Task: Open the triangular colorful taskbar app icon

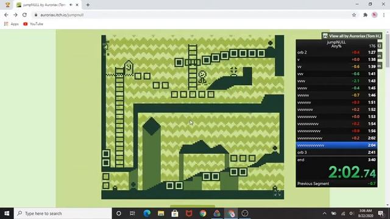Action: click(217, 214)
